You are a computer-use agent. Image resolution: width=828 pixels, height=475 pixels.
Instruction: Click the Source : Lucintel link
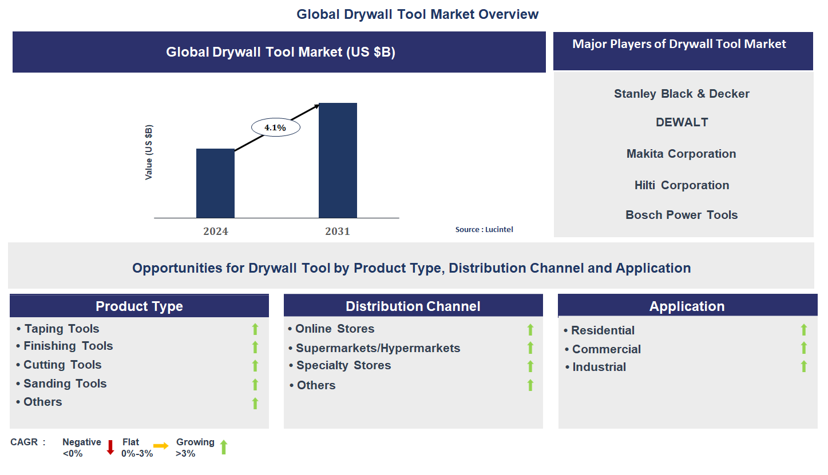pyautogui.click(x=484, y=229)
